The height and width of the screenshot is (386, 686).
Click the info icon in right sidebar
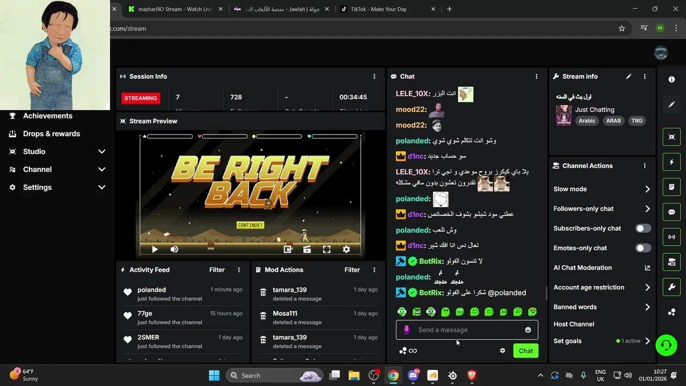click(x=672, y=79)
